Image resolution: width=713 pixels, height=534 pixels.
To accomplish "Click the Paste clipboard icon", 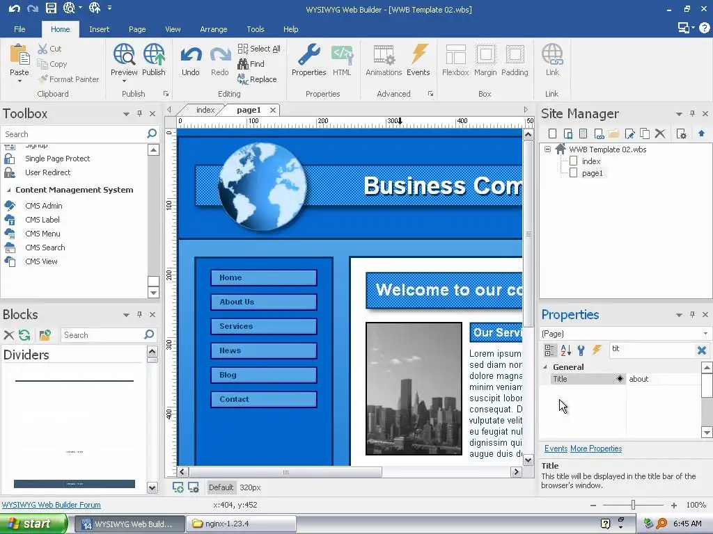I will pyautogui.click(x=19, y=54).
